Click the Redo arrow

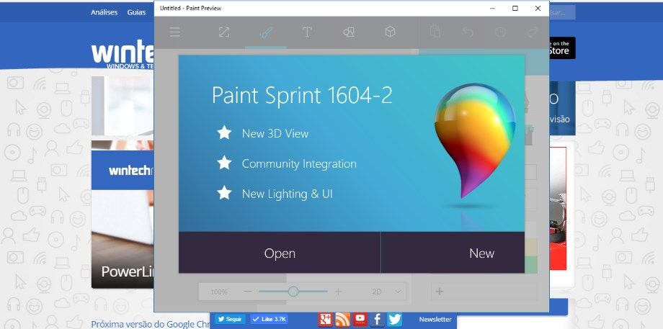pos(533,32)
